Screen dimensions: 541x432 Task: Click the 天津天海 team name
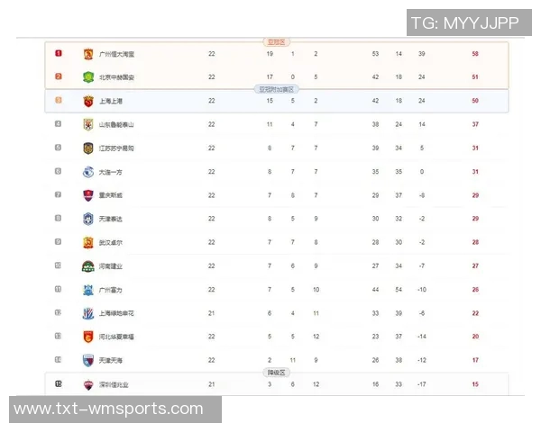tap(112, 360)
